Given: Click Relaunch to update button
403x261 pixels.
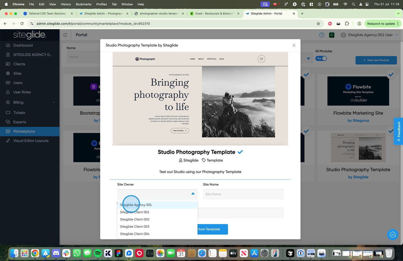Looking at the screenshot, I should point(381,24).
